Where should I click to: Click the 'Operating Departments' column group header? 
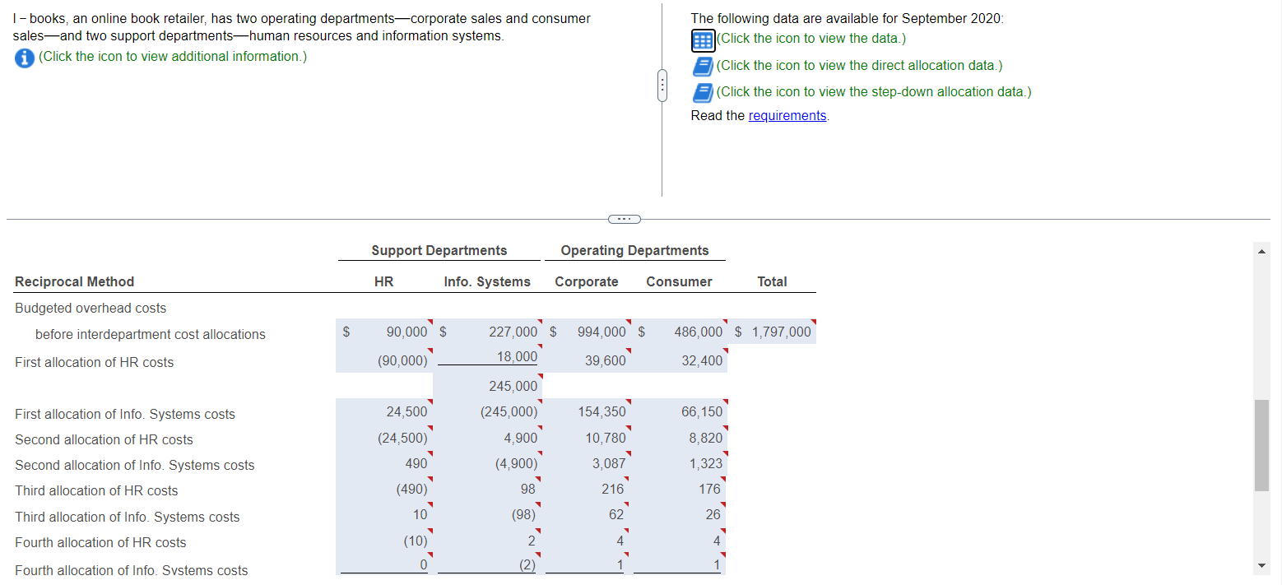[634, 250]
